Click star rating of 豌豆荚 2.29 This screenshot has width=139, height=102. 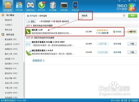coord(102,30)
